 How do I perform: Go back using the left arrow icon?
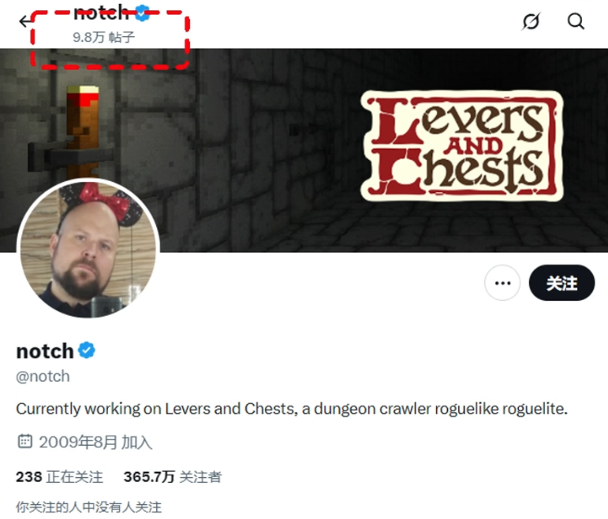point(25,21)
